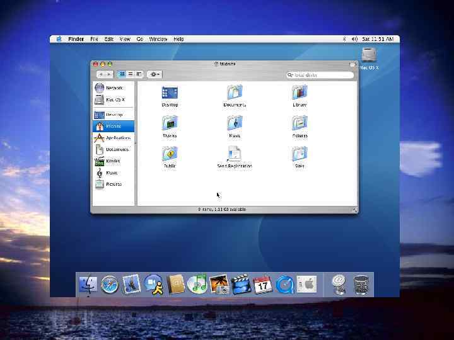Open the Go menu
The width and height of the screenshot is (454, 340).
pyautogui.click(x=140, y=39)
